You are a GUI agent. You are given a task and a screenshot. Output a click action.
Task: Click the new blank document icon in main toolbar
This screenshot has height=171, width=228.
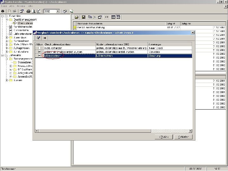(9, 11)
